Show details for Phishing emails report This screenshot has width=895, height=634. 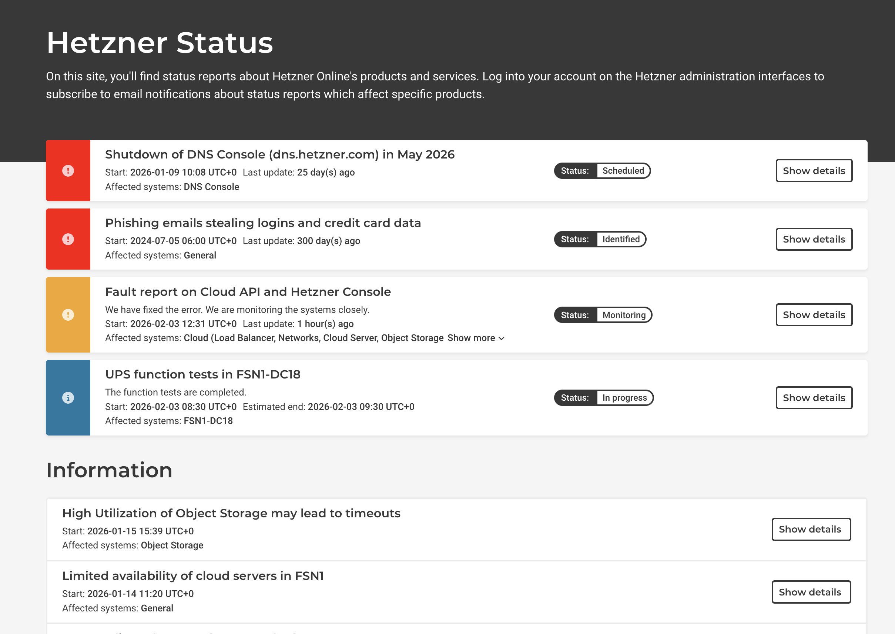pyautogui.click(x=814, y=239)
